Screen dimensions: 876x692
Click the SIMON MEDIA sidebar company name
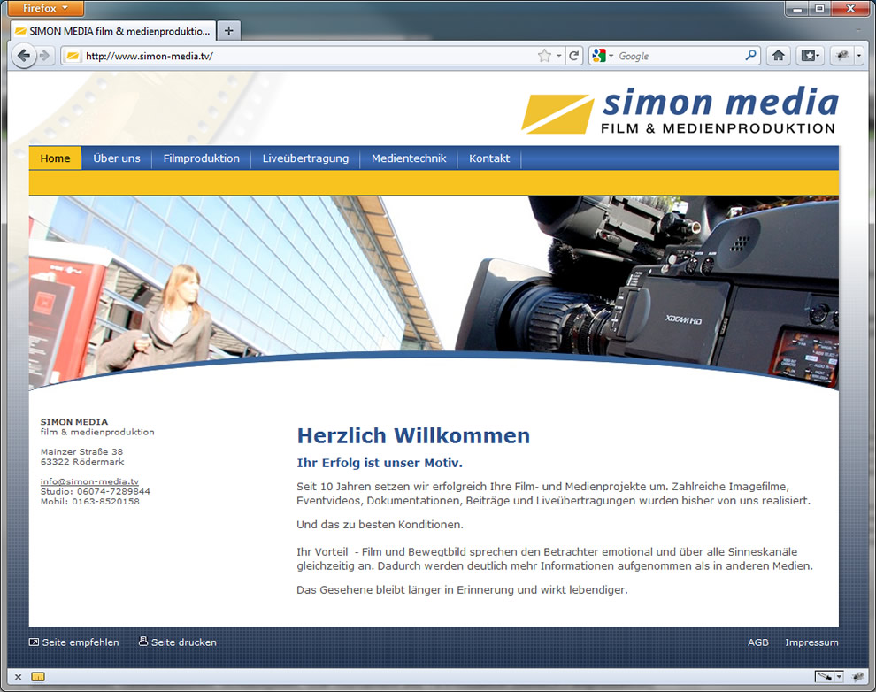(x=74, y=422)
